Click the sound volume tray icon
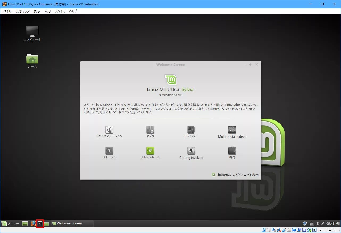Screen dimensions: 341x233 click(x=338, y=223)
